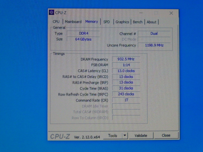Click the CAS# Latency 13.0 clocks value

pos(126,71)
